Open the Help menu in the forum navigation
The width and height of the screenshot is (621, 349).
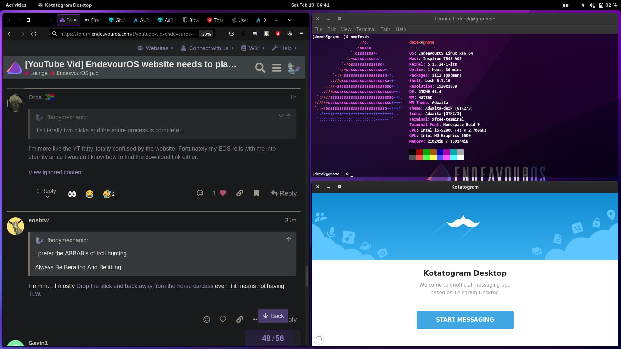pos(284,48)
